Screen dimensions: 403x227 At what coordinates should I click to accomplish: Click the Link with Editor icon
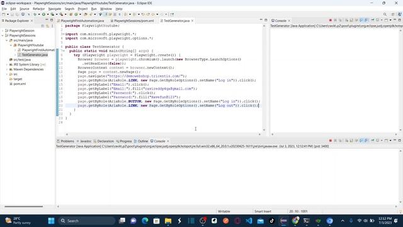coord(48,26)
